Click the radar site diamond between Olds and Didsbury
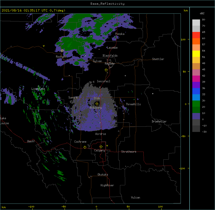Viewport: 215px width, 210px height. click(97, 104)
